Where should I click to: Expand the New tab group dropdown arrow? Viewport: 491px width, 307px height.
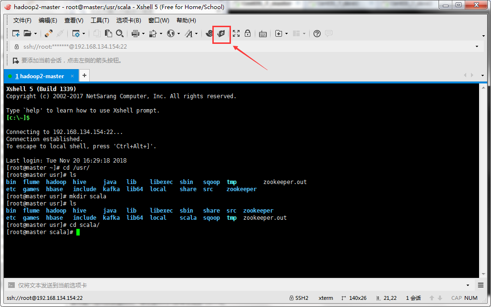pyautogui.click(x=286, y=34)
